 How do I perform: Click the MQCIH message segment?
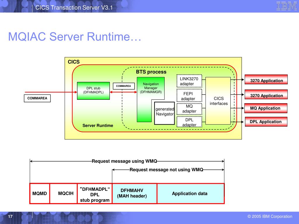click(63, 194)
